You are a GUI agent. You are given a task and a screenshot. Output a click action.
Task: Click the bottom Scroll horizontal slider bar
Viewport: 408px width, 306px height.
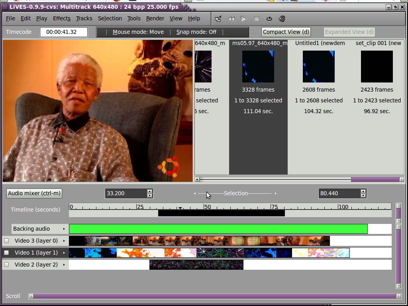pos(215,296)
